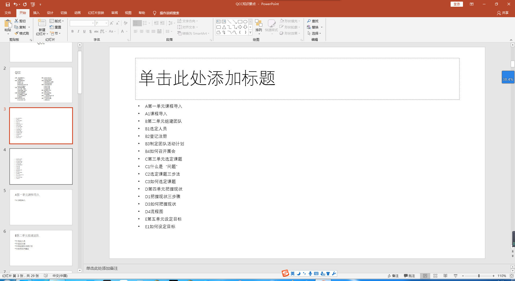
Task: Click the Save icon in quick access toolbar
Action: 8,4
